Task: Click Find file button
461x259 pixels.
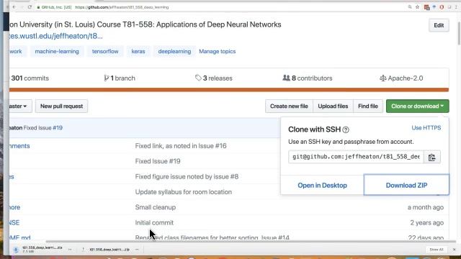Action: pyautogui.click(x=368, y=106)
